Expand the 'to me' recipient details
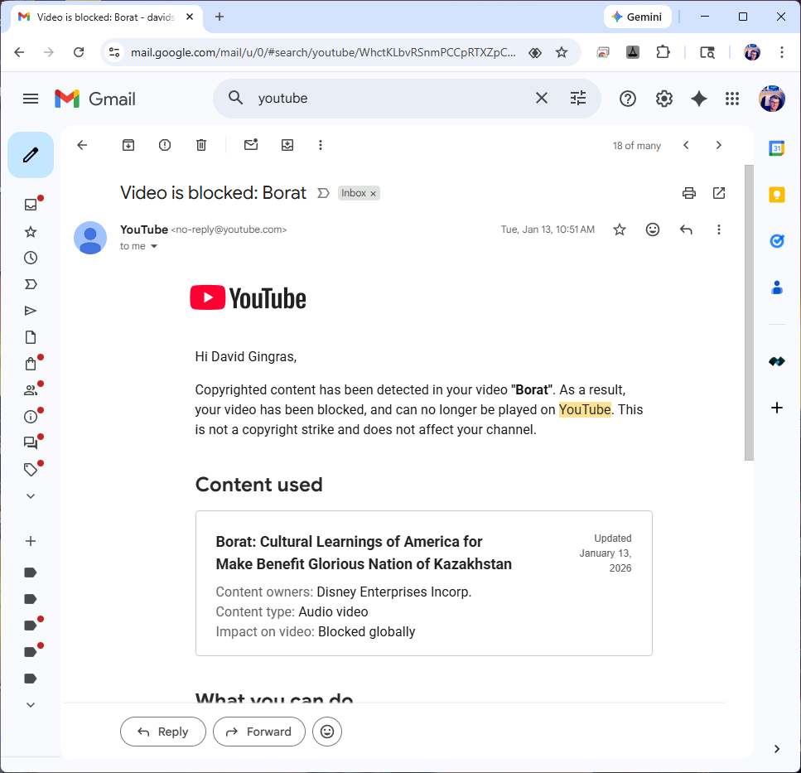Screen dimensions: 801x773 [154, 247]
